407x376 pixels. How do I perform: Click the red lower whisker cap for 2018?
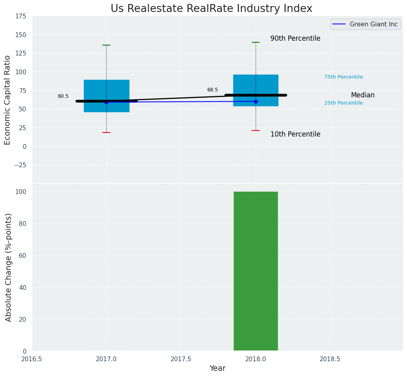pos(256,131)
